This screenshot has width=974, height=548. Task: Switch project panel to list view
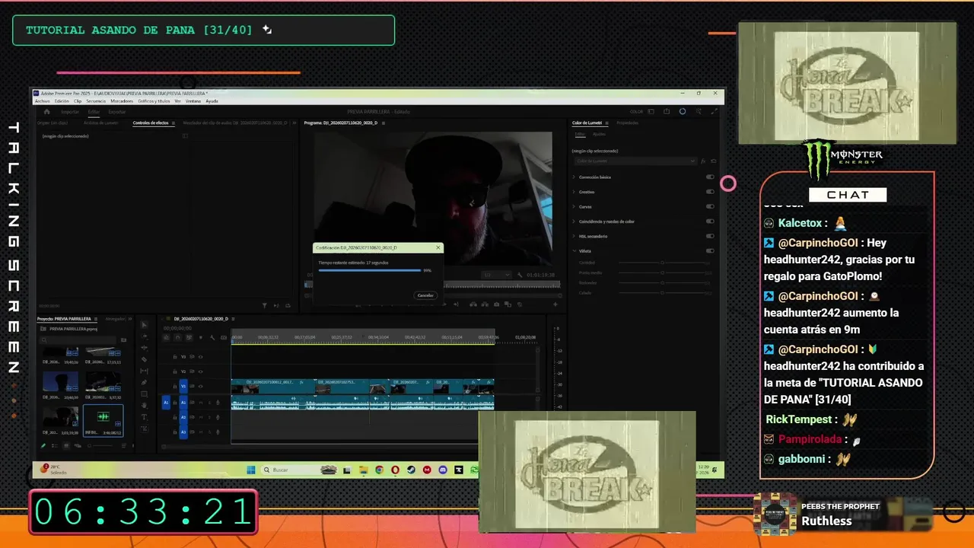pyautogui.click(x=55, y=446)
